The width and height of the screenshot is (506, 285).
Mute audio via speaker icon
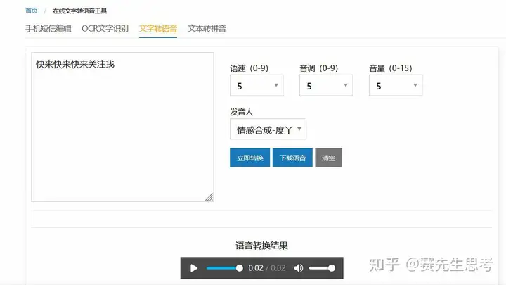click(x=299, y=268)
